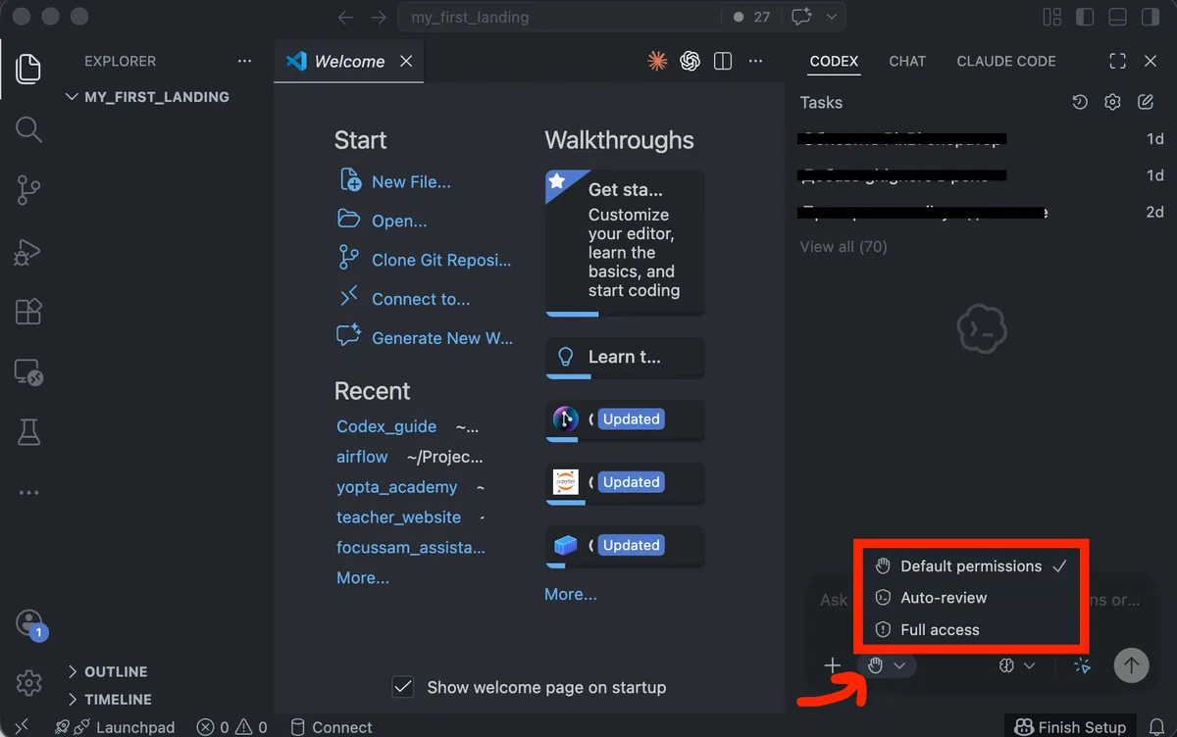The height and width of the screenshot is (737, 1177).
Task: Open the permissions hand dropdown
Action: click(x=886, y=665)
